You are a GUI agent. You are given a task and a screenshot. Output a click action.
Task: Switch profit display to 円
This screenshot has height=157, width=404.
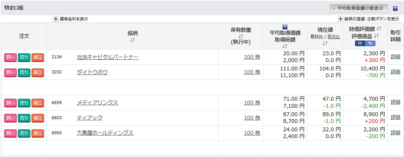360,44
